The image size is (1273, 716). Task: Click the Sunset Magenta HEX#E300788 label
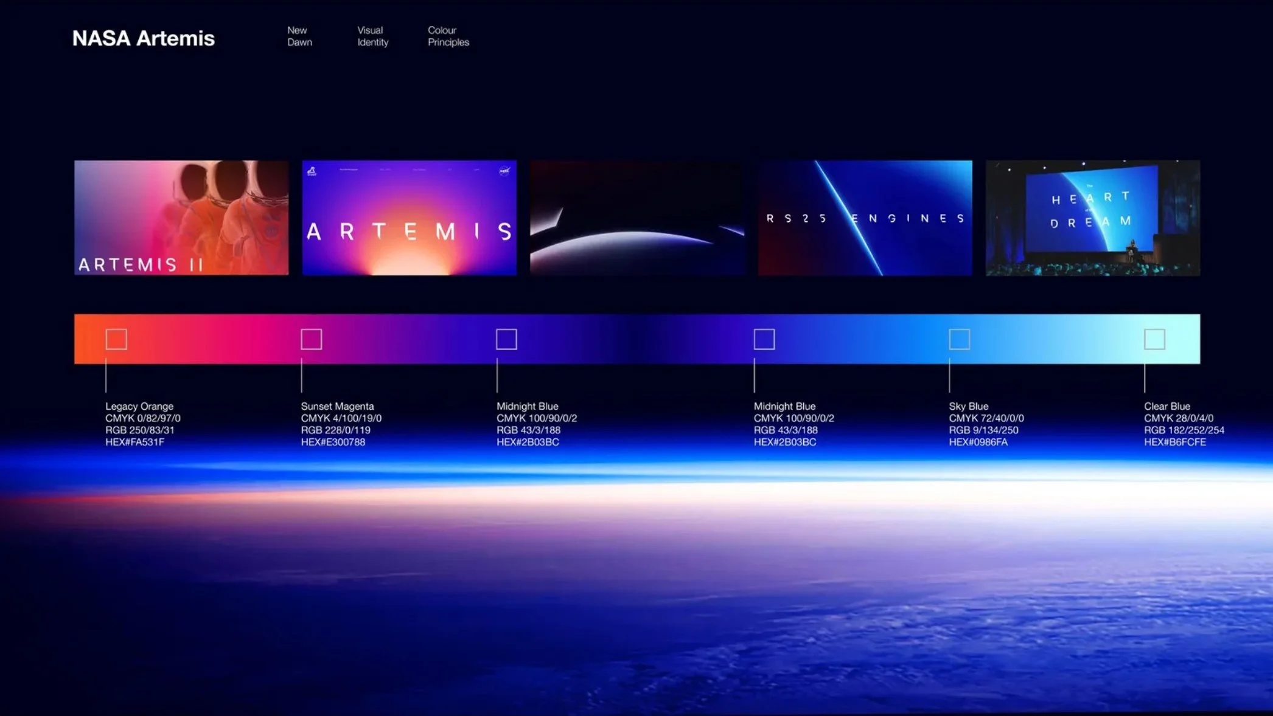click(333, 442)
